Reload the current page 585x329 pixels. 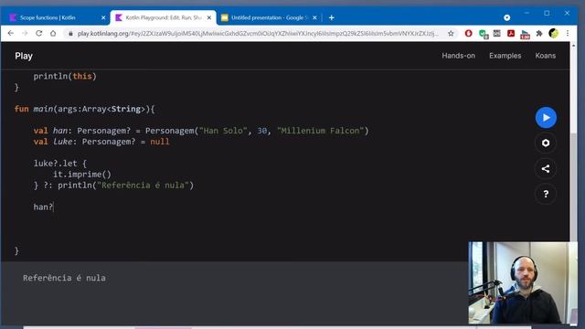click(38, 33)
